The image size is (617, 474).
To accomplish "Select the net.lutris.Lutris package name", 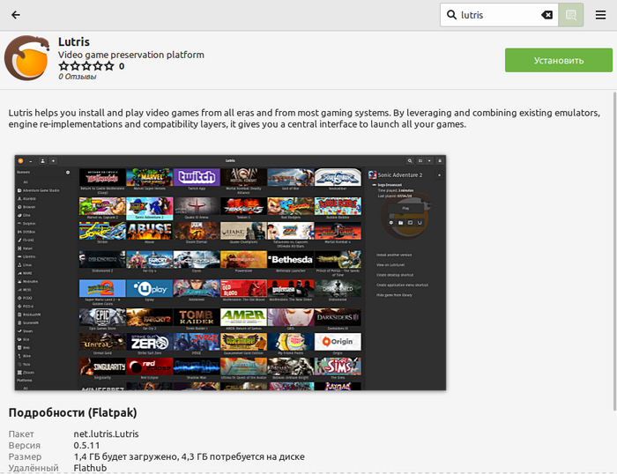I will (x=107, y=433).
